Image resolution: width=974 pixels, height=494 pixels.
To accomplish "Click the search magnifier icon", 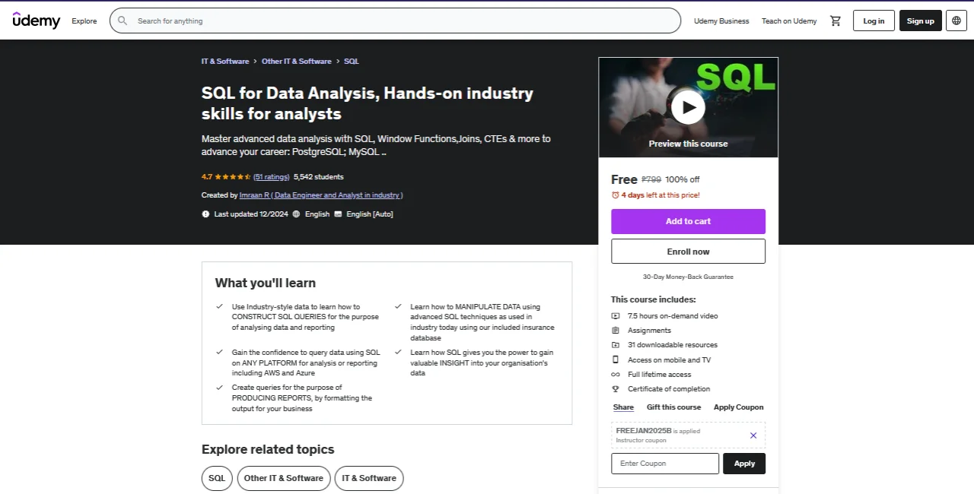I will click(x=123, y=21).
